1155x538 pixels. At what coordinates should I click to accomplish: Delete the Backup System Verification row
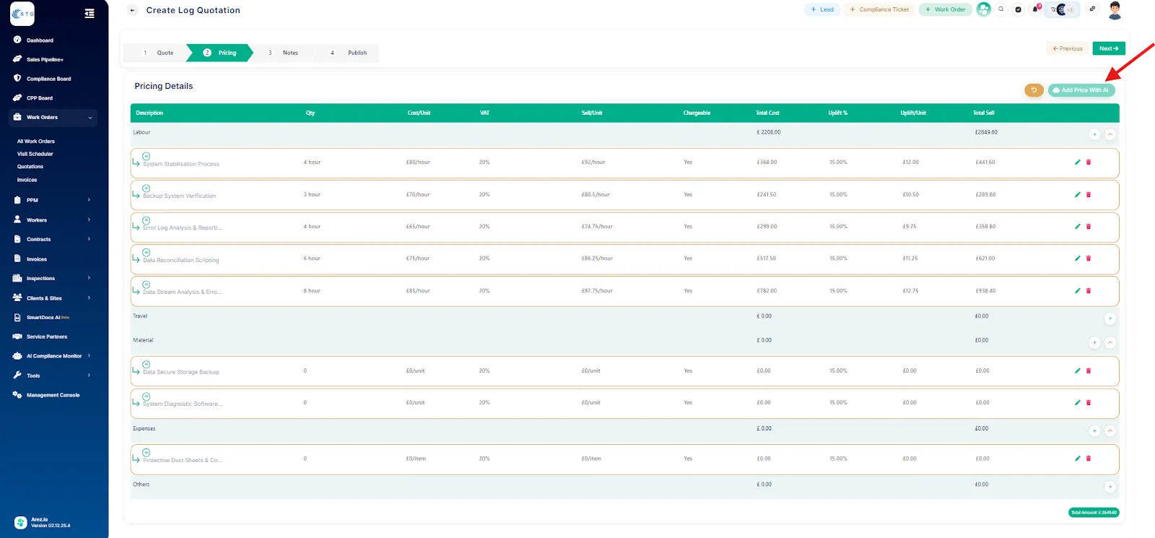click(x=1089, y=195)
